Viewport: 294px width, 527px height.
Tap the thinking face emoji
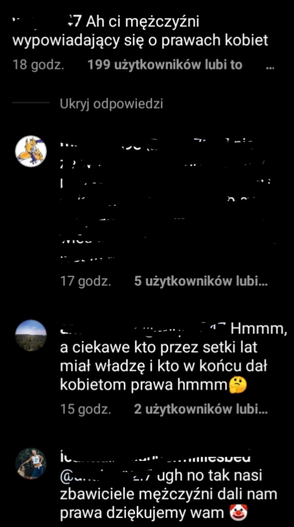[238, 385]
